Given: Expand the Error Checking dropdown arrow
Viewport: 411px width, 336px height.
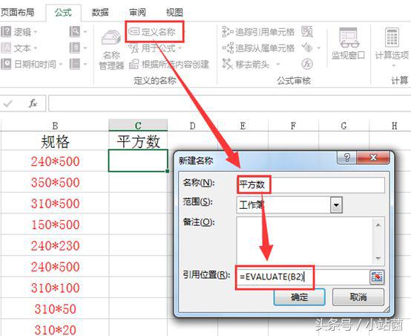Looking at the screenshot, I should (319, 48).
